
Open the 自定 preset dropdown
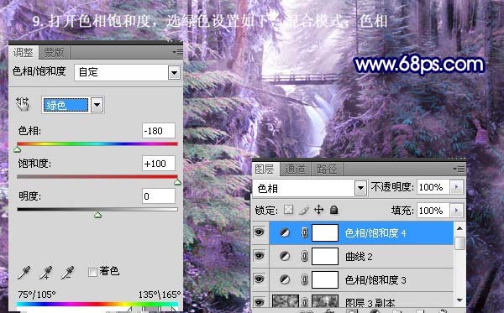174,72
